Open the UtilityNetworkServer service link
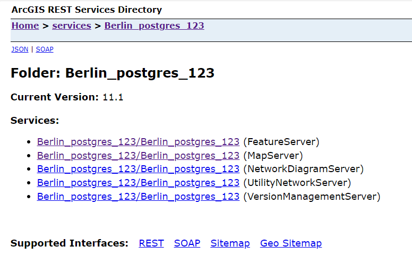The image size is (412, 263). click(x=138, y=183)
